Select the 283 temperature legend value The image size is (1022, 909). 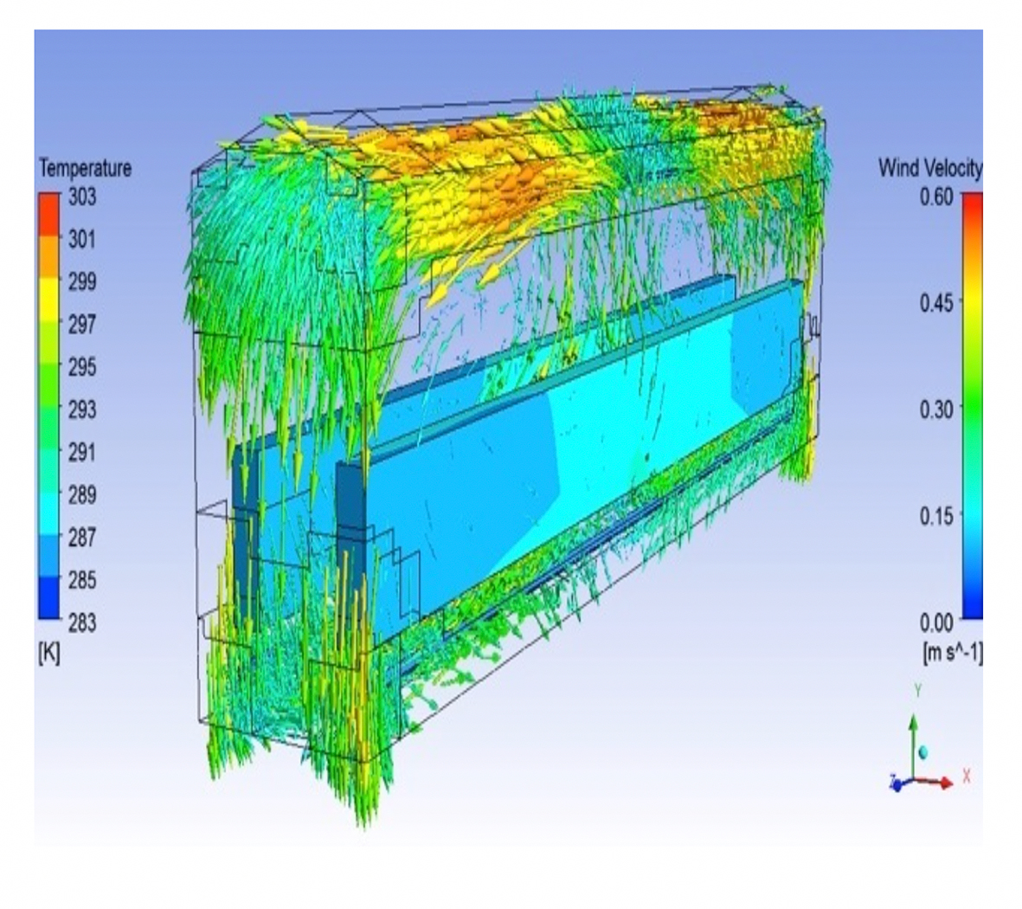tap(82, 622)
